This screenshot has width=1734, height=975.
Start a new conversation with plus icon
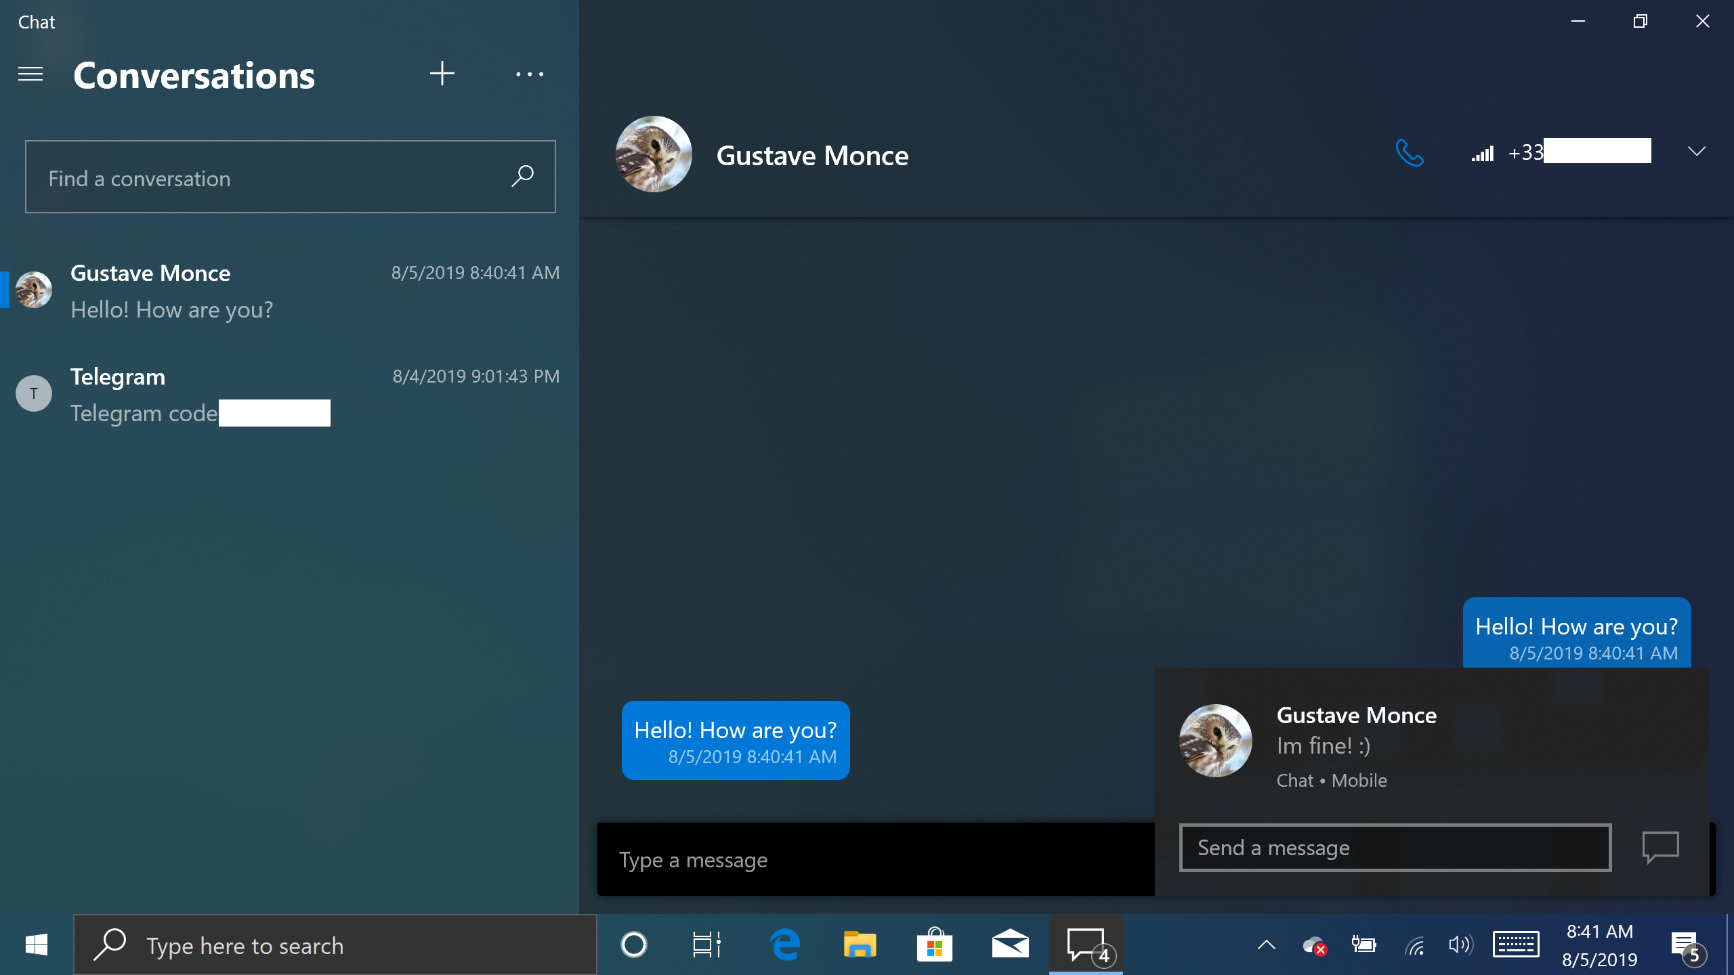coord(442,73)
